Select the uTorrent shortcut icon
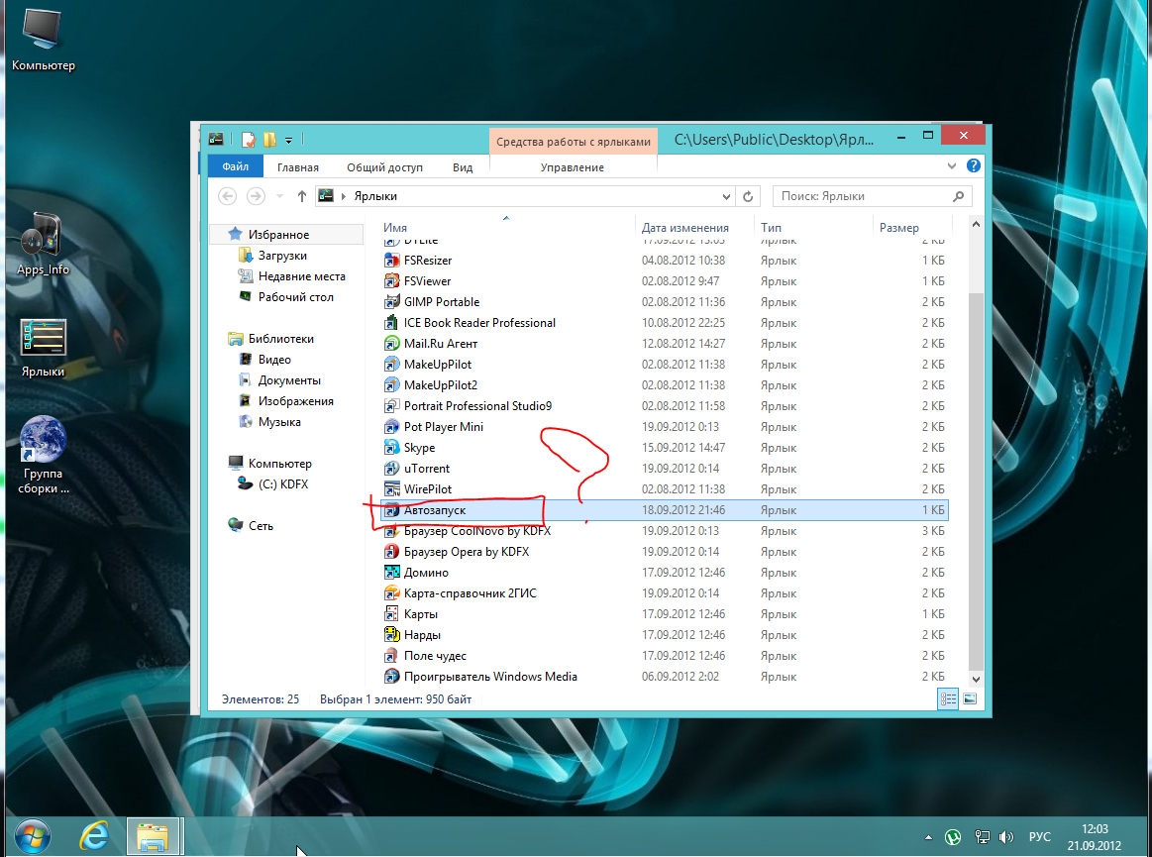 click(x=392, y=469)
